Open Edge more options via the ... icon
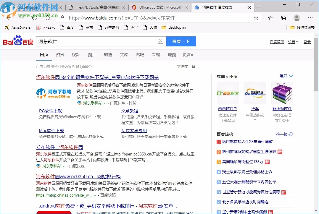 [x=310, y=18]
